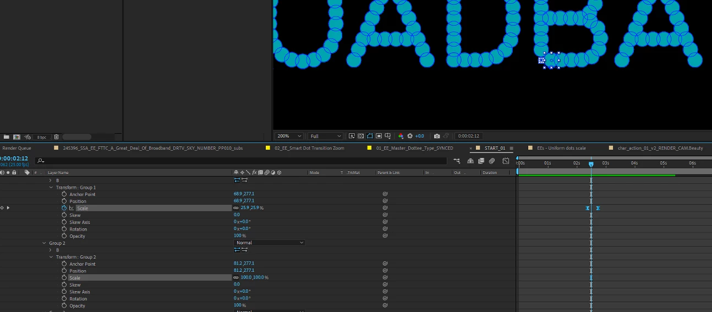Click current timecode 0:00:02:12 in timeline
This screenshot has height=312, width=712.
[14, 158]
